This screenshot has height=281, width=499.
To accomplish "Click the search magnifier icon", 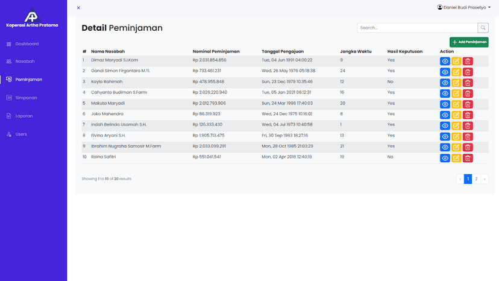I will [x=483, y=28].
